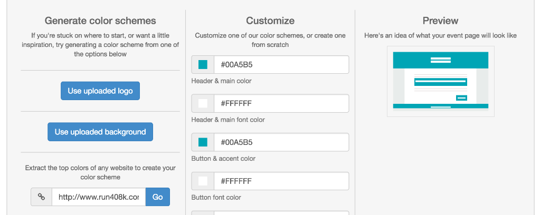Click the "Button & accent color" label
This screenshot has height=215, width=540.
coord(223,159)
